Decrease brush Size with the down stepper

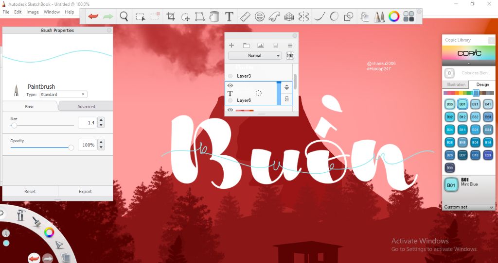click(x=101, y=125)
